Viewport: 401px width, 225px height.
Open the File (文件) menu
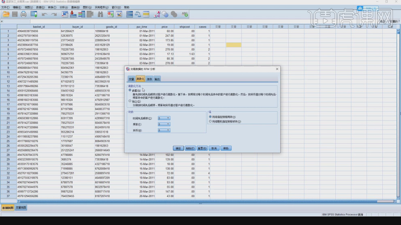pos(5,7)
